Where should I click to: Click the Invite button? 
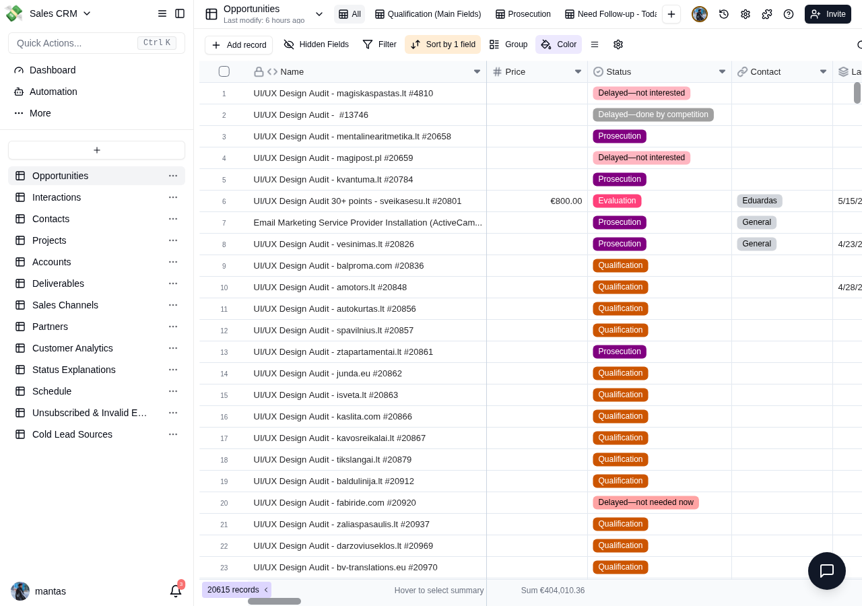point(828,14)
